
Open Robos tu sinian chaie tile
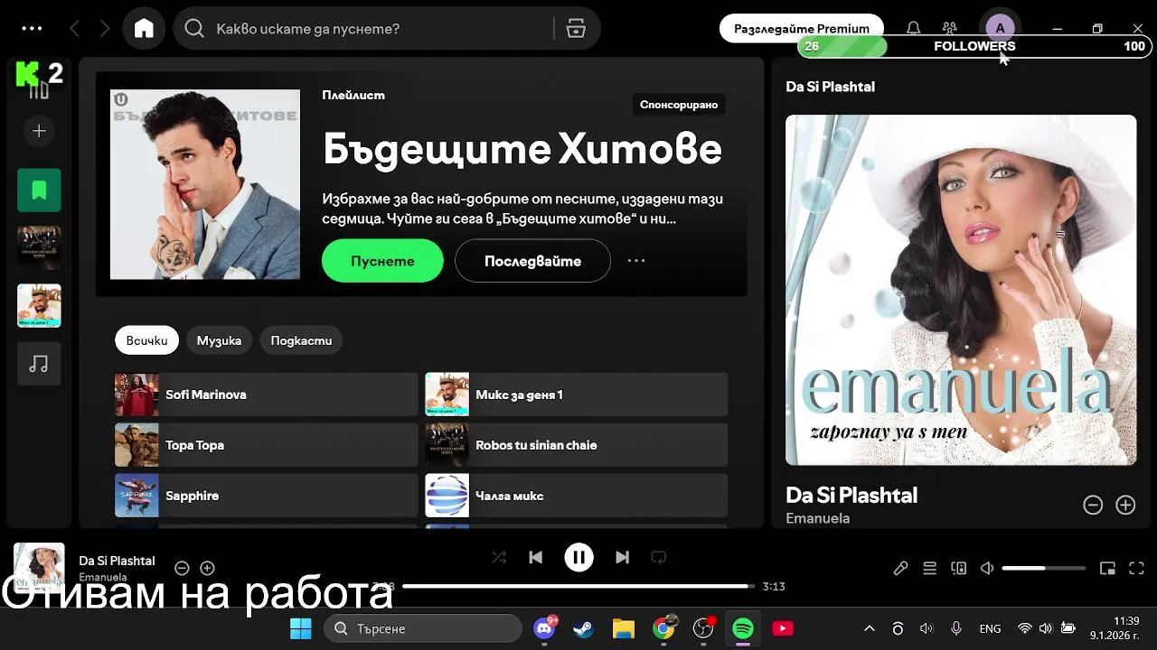[577, 445]
